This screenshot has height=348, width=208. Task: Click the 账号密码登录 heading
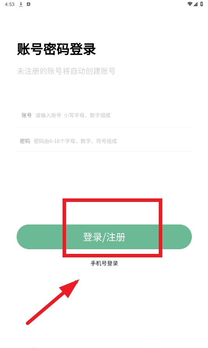pyautogui.click(x=56, y=49)
